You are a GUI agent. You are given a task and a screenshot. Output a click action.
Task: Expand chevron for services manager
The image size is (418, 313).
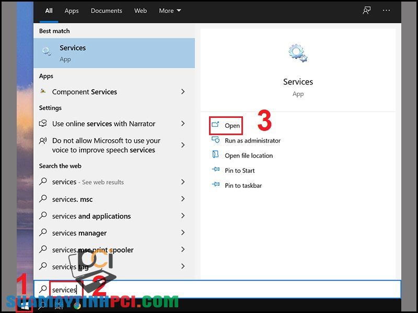pyautogui.click(x=183, y=233)
